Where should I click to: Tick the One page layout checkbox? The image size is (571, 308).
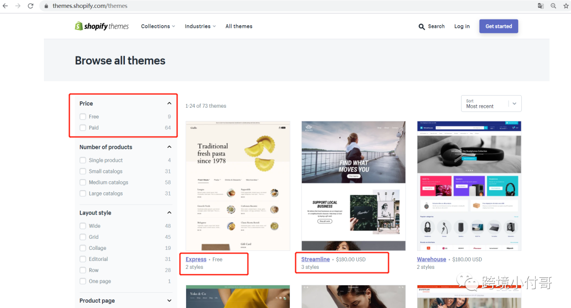click(82, 282)
